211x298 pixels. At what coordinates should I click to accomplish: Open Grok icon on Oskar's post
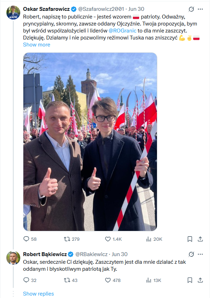click(x=191, y=9)
